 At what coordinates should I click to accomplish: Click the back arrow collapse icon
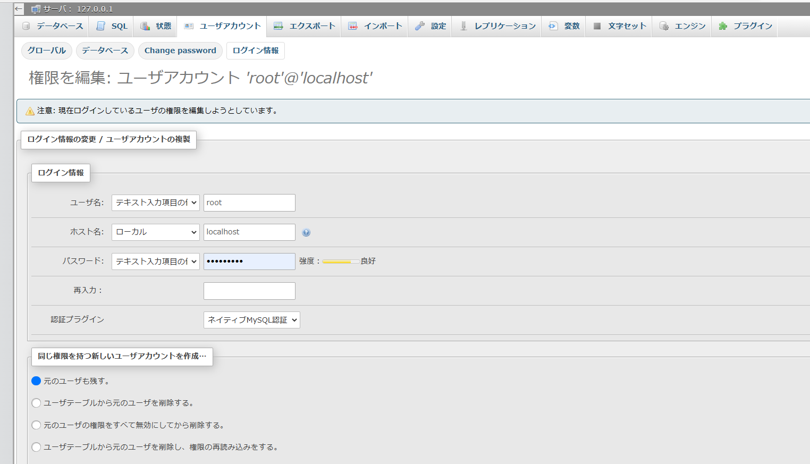(19, 9)
